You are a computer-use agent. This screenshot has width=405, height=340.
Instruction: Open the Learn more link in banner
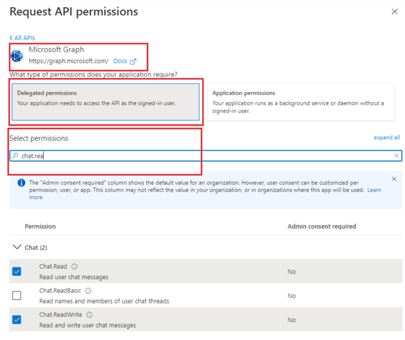click(374, 190)
